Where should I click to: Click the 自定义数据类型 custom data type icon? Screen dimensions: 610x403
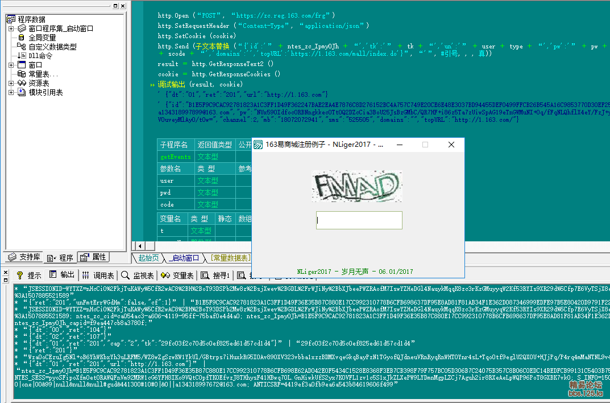pyautogui.click(x=22, y=47)
